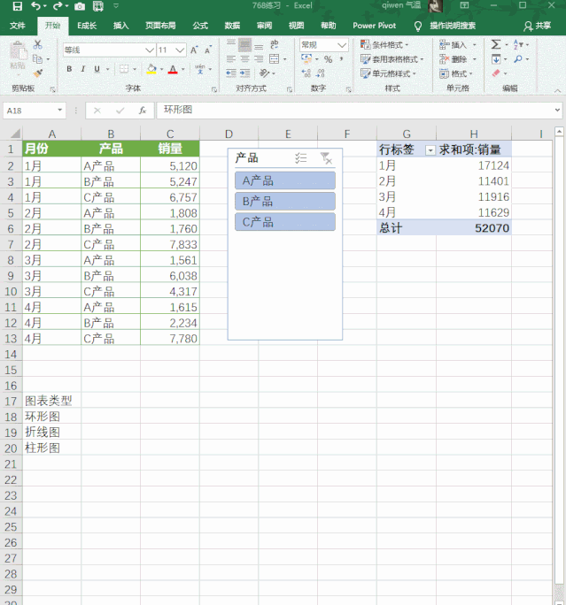Toggle center horizontal text alignment
566x605 pixels.
(244, 59)
